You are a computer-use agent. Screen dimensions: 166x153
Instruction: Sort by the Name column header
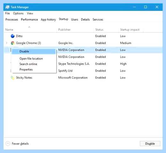coord(9,30)
